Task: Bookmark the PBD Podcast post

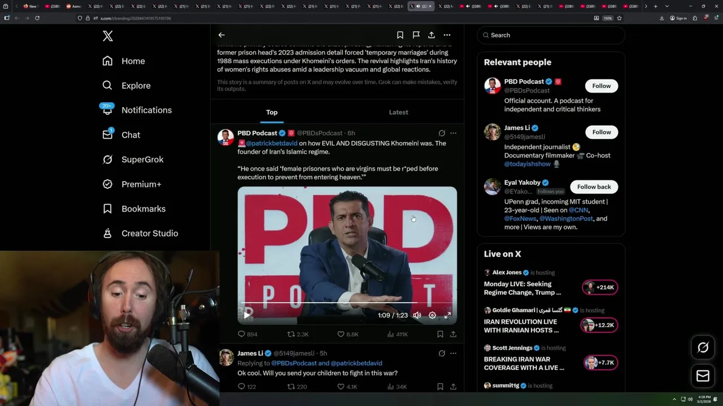Action: [440, 334]
